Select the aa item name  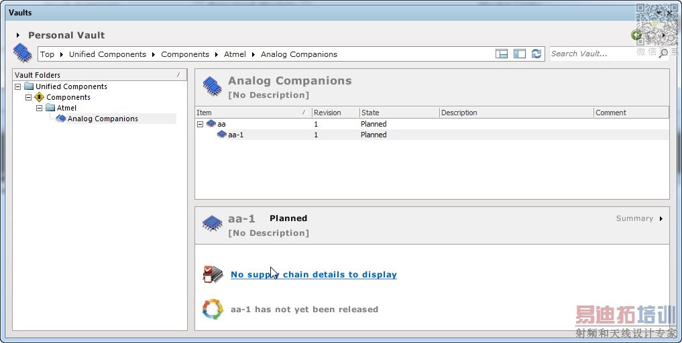click(x=221, y=125)
